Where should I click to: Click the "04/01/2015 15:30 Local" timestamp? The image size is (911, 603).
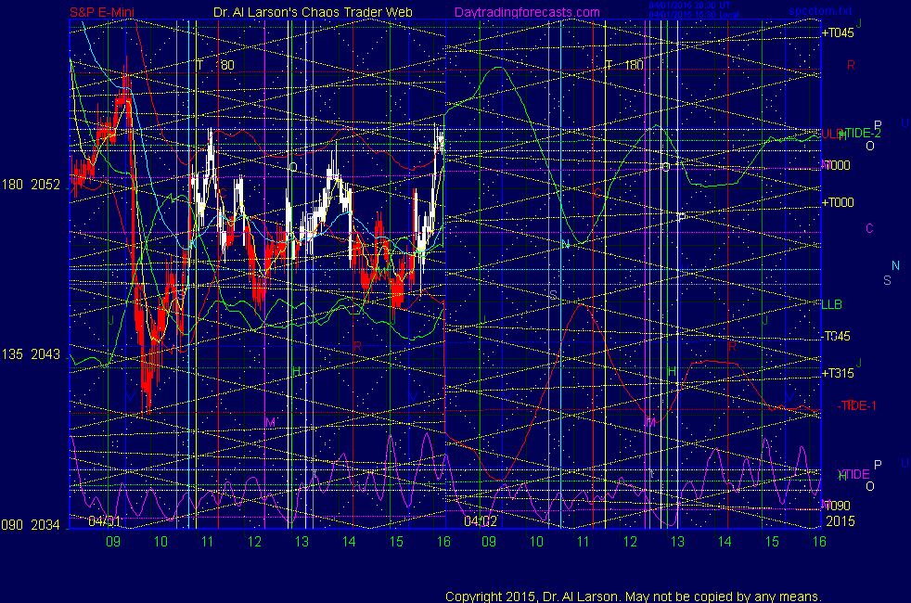click(x=694, y=15)
